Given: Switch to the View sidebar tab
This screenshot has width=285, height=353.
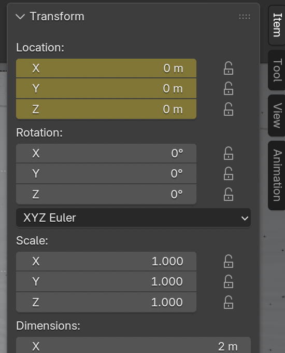Looking at the screenshot, I should click(277, 115).
